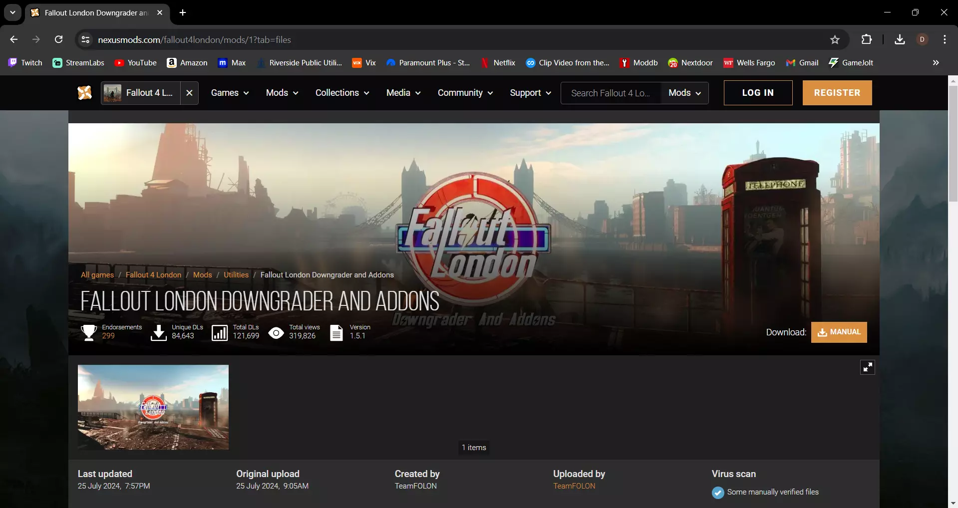Open the Nextdoor bookmark
The image size is (958, 508).
pyautogui.click(x=690, y=63)
